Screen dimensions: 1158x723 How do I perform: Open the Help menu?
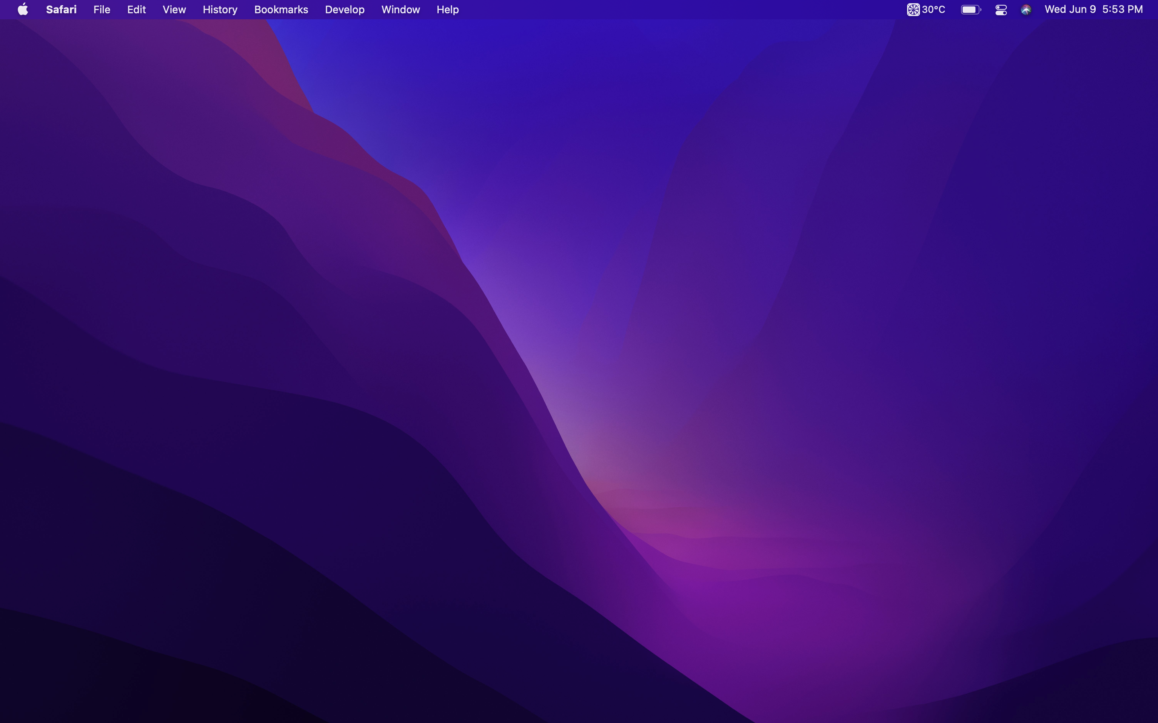pyautogui.click(x=448, y=10)
